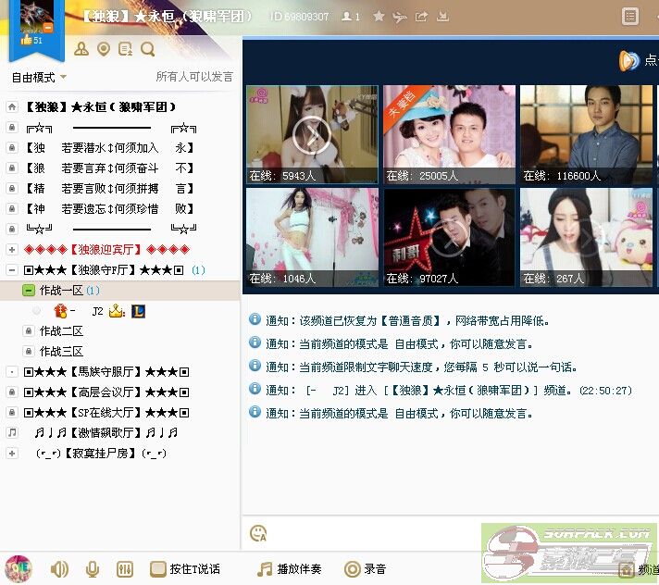Expand the 【独狼迎宾厅】 channel group
The image size is (659, 585).
[12, 250]
